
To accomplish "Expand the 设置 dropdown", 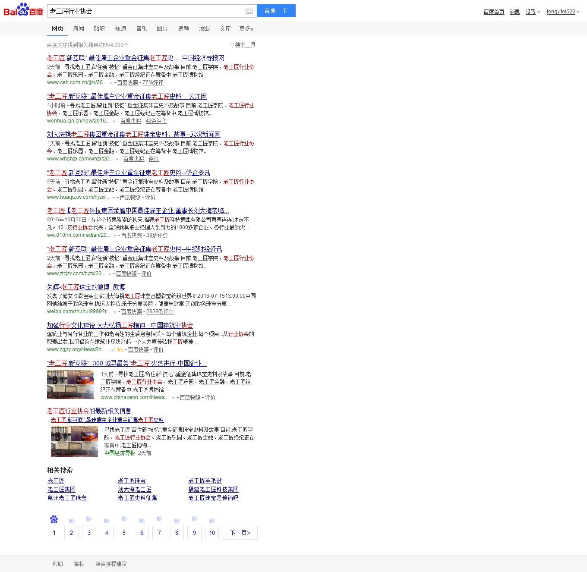I will point(533,12).
